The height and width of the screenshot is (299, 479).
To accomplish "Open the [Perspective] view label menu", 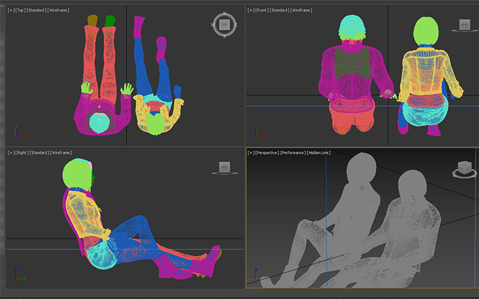I will point(267,153).
